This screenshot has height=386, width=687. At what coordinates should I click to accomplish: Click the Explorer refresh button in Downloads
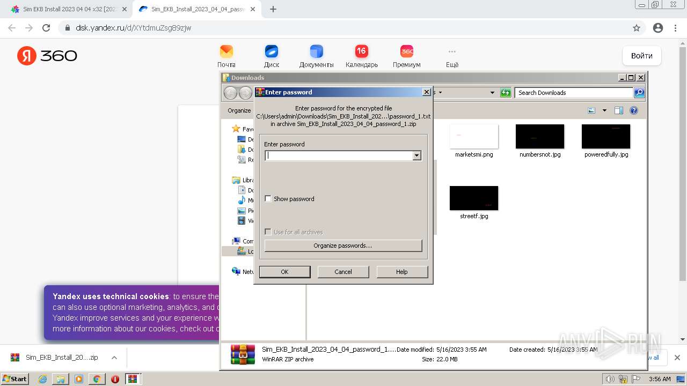[x=506, y=93]
